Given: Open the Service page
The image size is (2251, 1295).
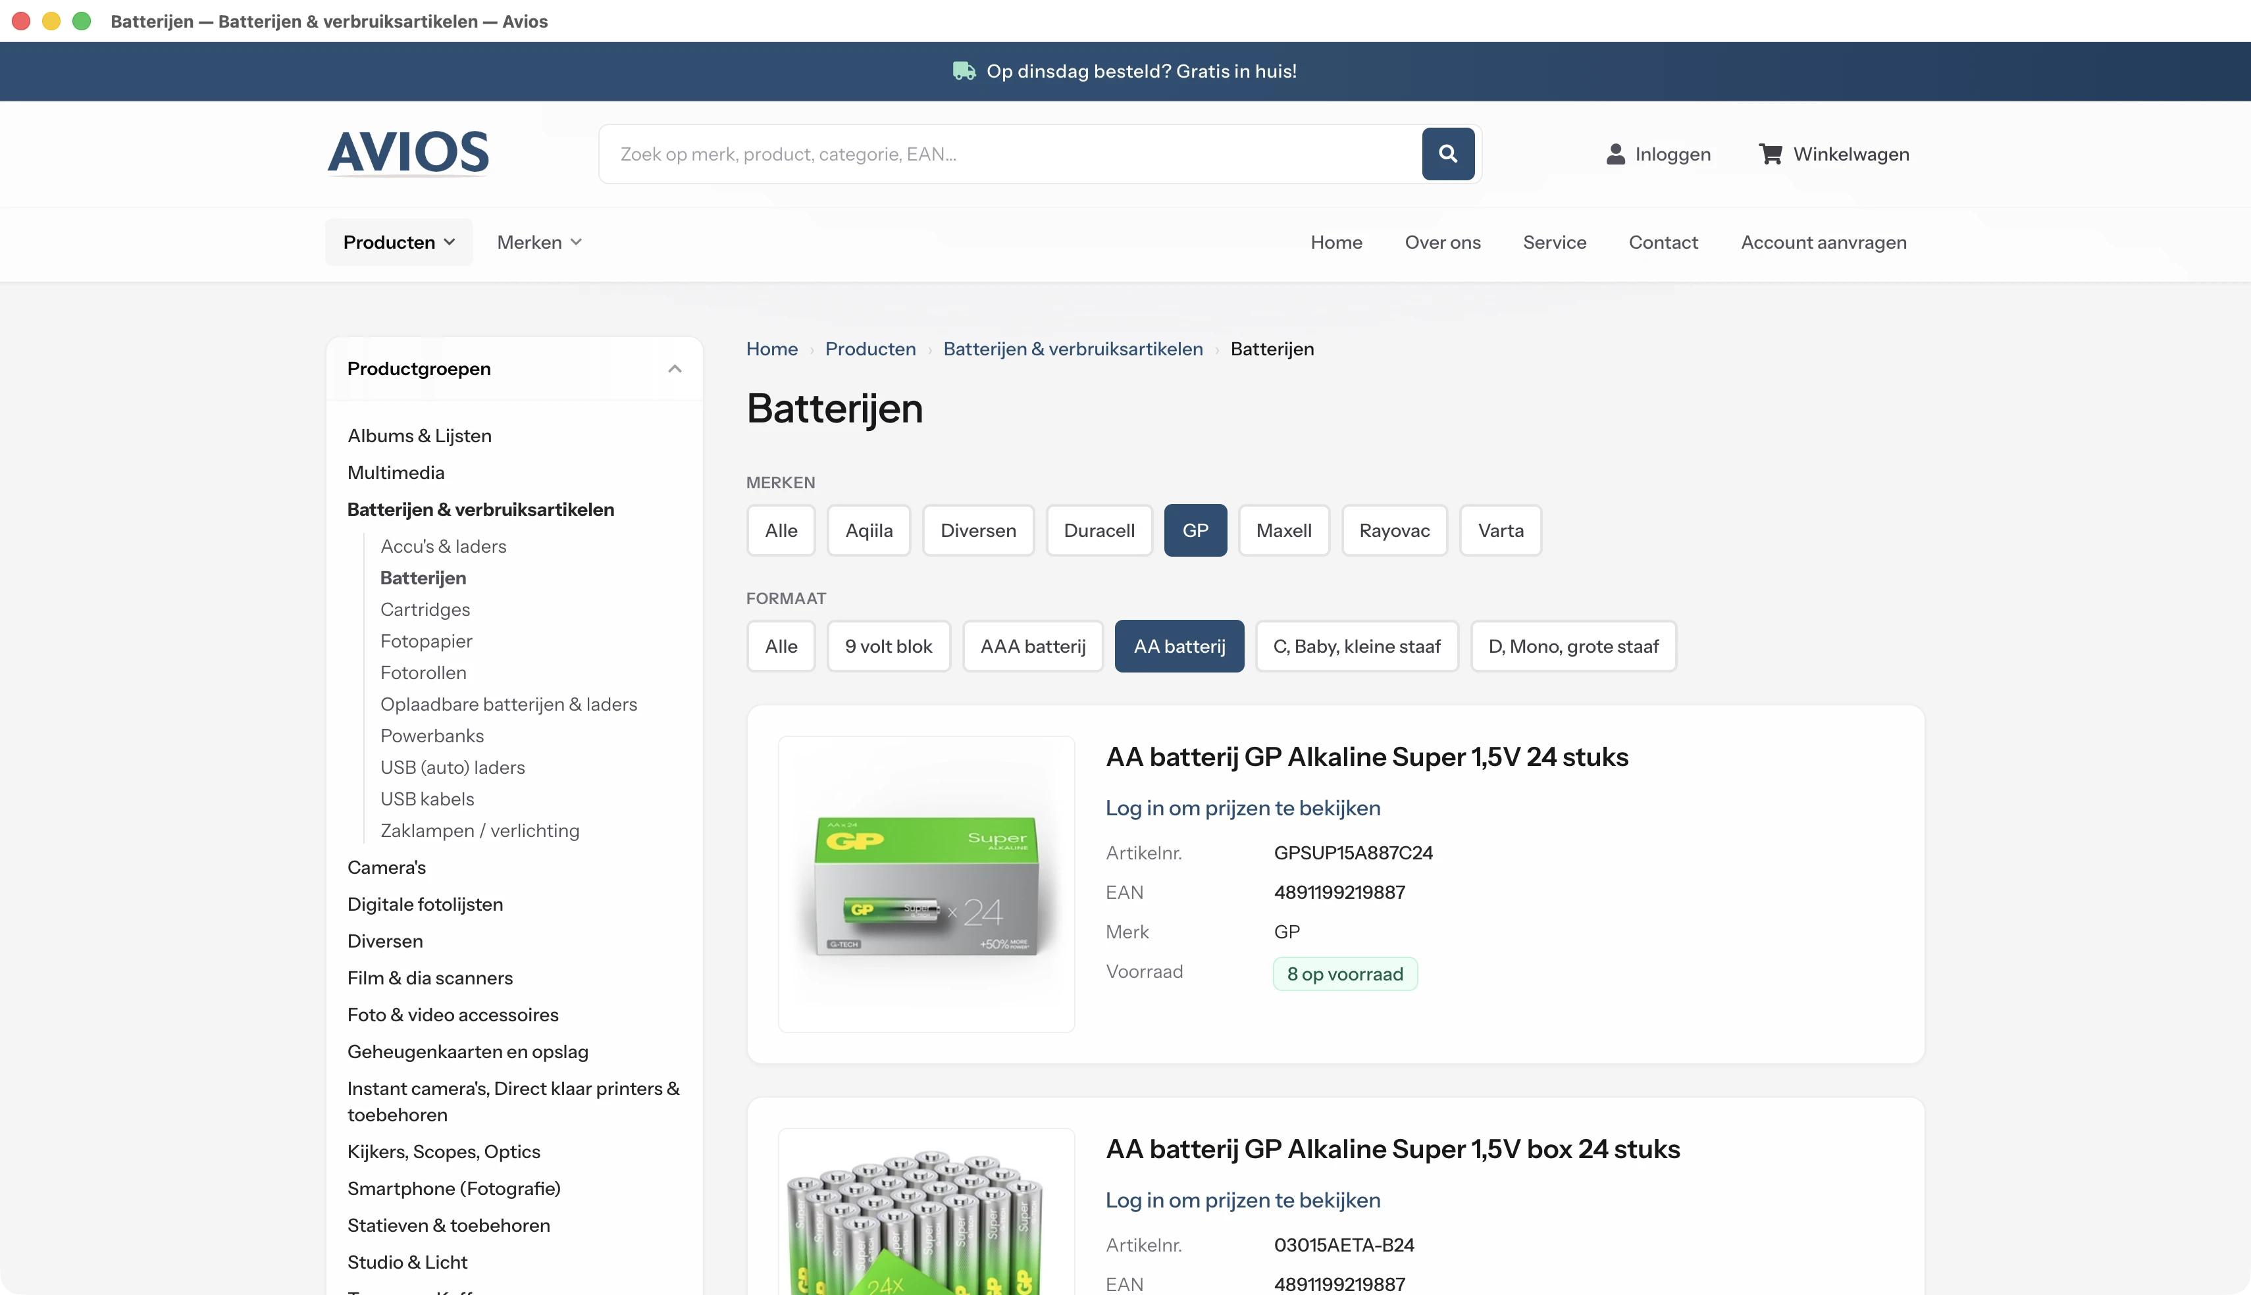Looking at the screenshot, I should pyautogui.click(x=1555, y=242).
